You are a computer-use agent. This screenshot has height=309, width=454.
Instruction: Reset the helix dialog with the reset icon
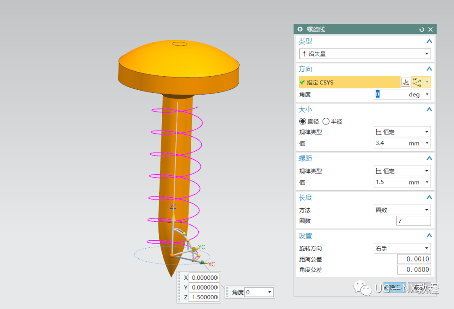(x=422, y=29)
